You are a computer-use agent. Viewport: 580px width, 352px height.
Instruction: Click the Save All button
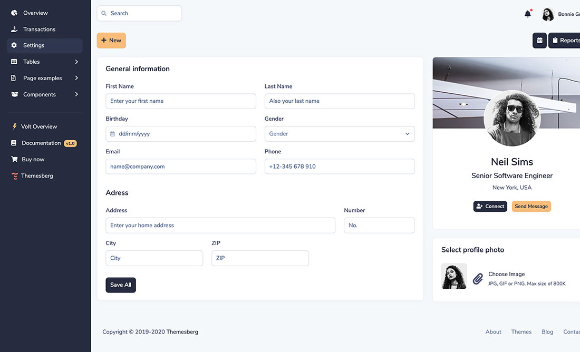[120, 285]
